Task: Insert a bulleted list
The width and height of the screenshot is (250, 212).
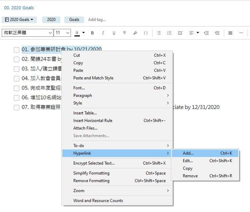Action: tap(159, 33)
